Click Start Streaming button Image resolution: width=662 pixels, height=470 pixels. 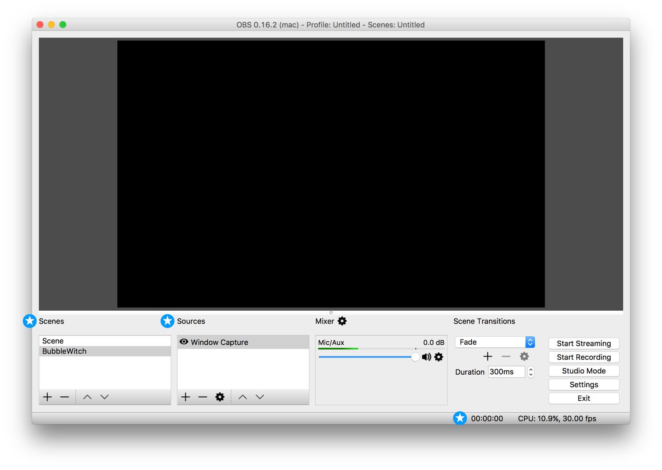pos(584,343)
